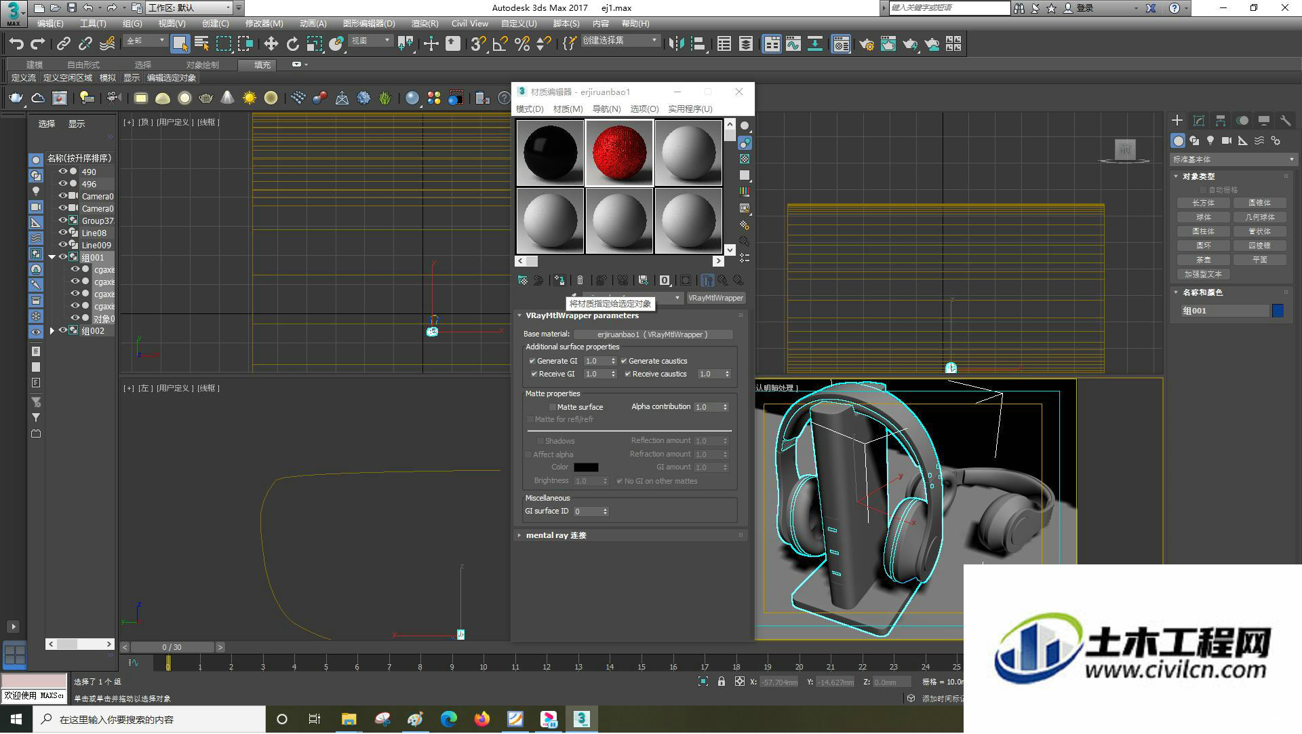
Task: Click Material ID Channel 0 icon
Action: click(665, 280)
